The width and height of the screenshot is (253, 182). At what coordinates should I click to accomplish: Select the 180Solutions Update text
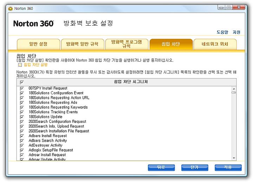45,117
